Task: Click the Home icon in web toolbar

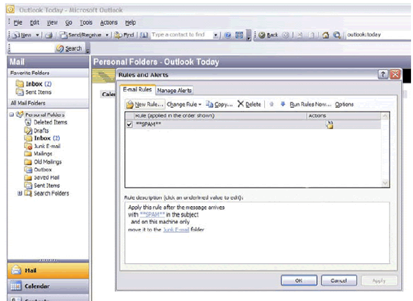Action: pyautogui.click(x=326, y=35)
